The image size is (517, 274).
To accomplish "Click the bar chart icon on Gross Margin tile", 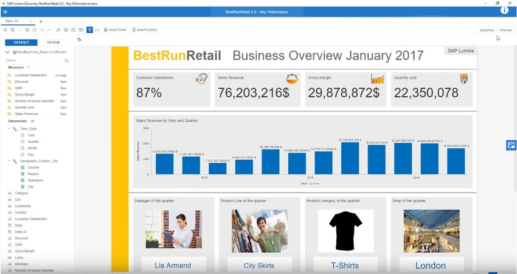I will [x=378, y=79].
